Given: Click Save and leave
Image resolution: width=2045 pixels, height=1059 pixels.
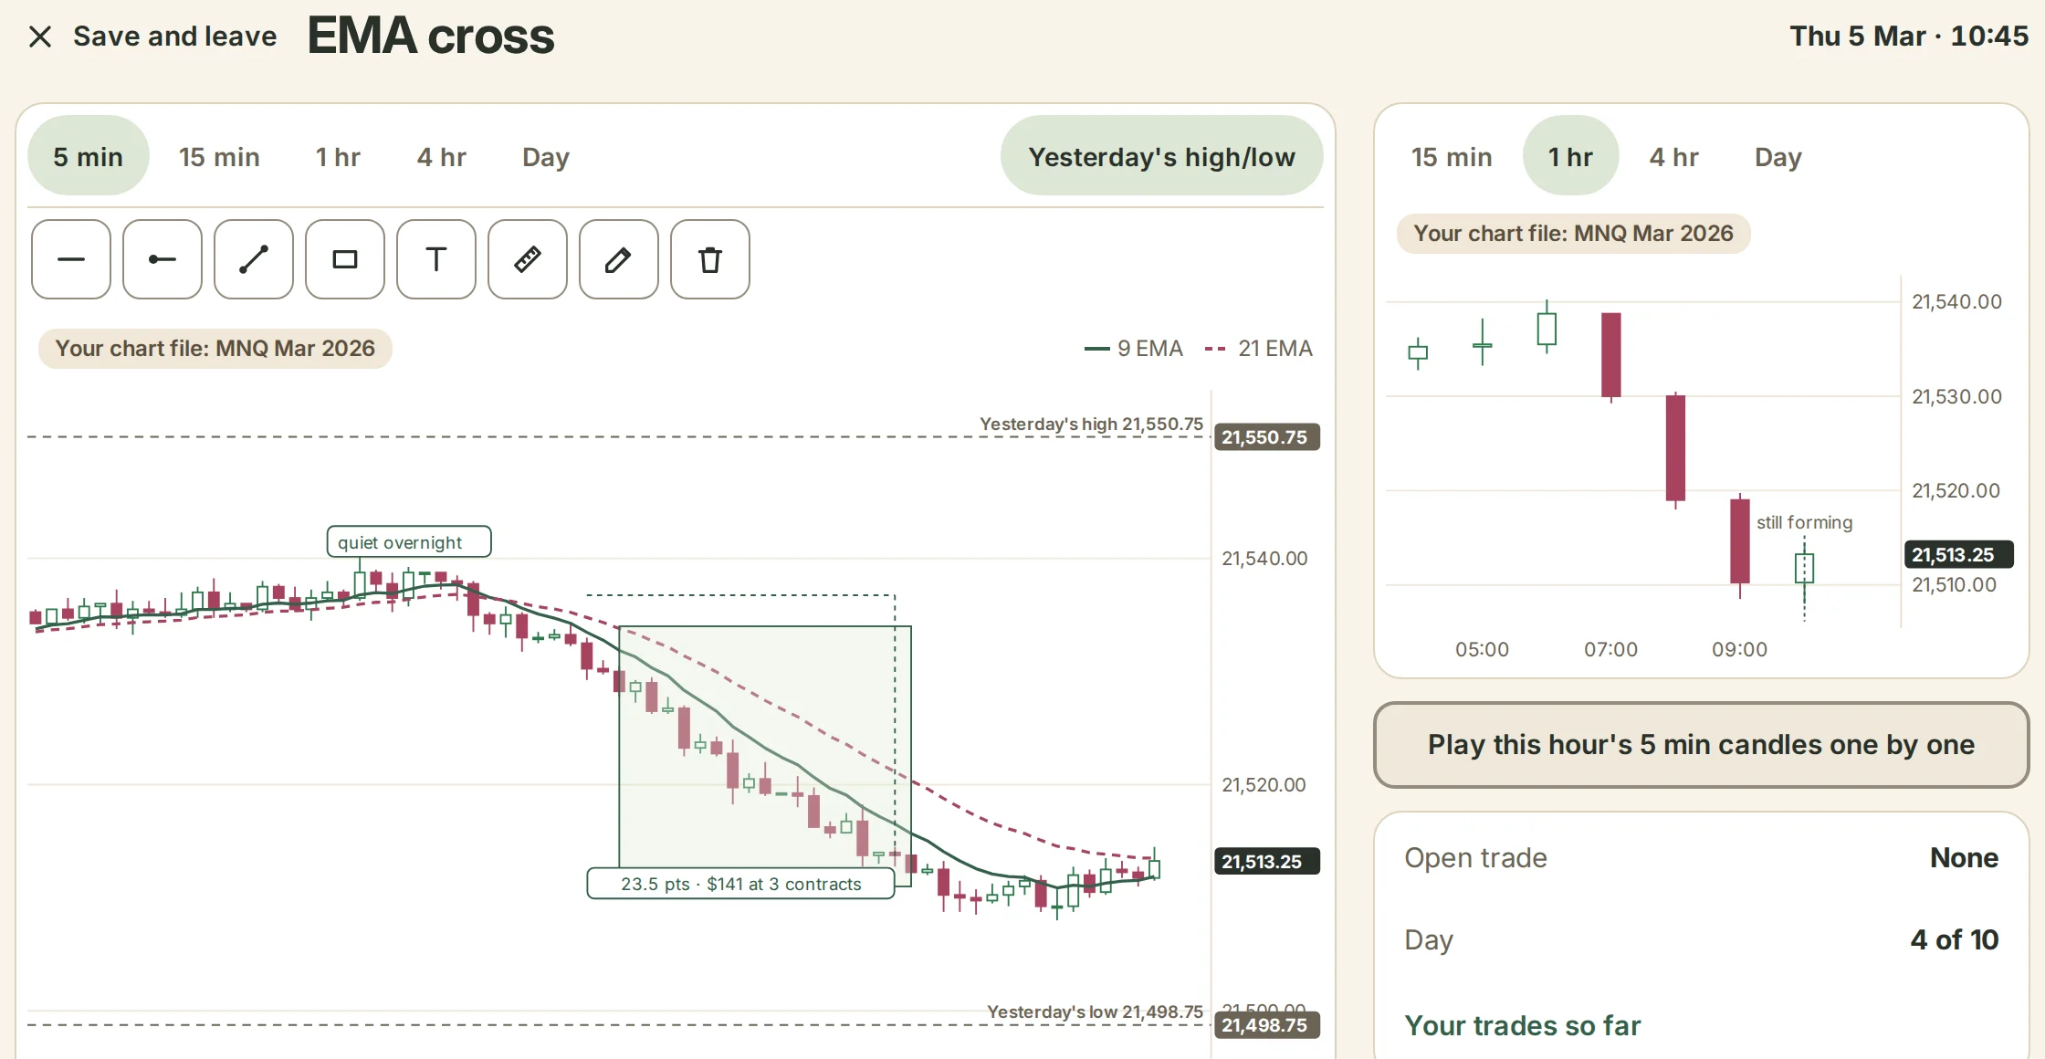Looking at the screenshot, I should [x=175, y=37].
